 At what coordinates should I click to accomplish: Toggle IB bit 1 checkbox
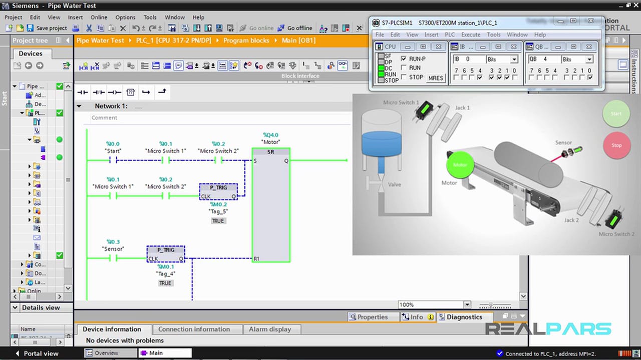[x=507, y=78]
